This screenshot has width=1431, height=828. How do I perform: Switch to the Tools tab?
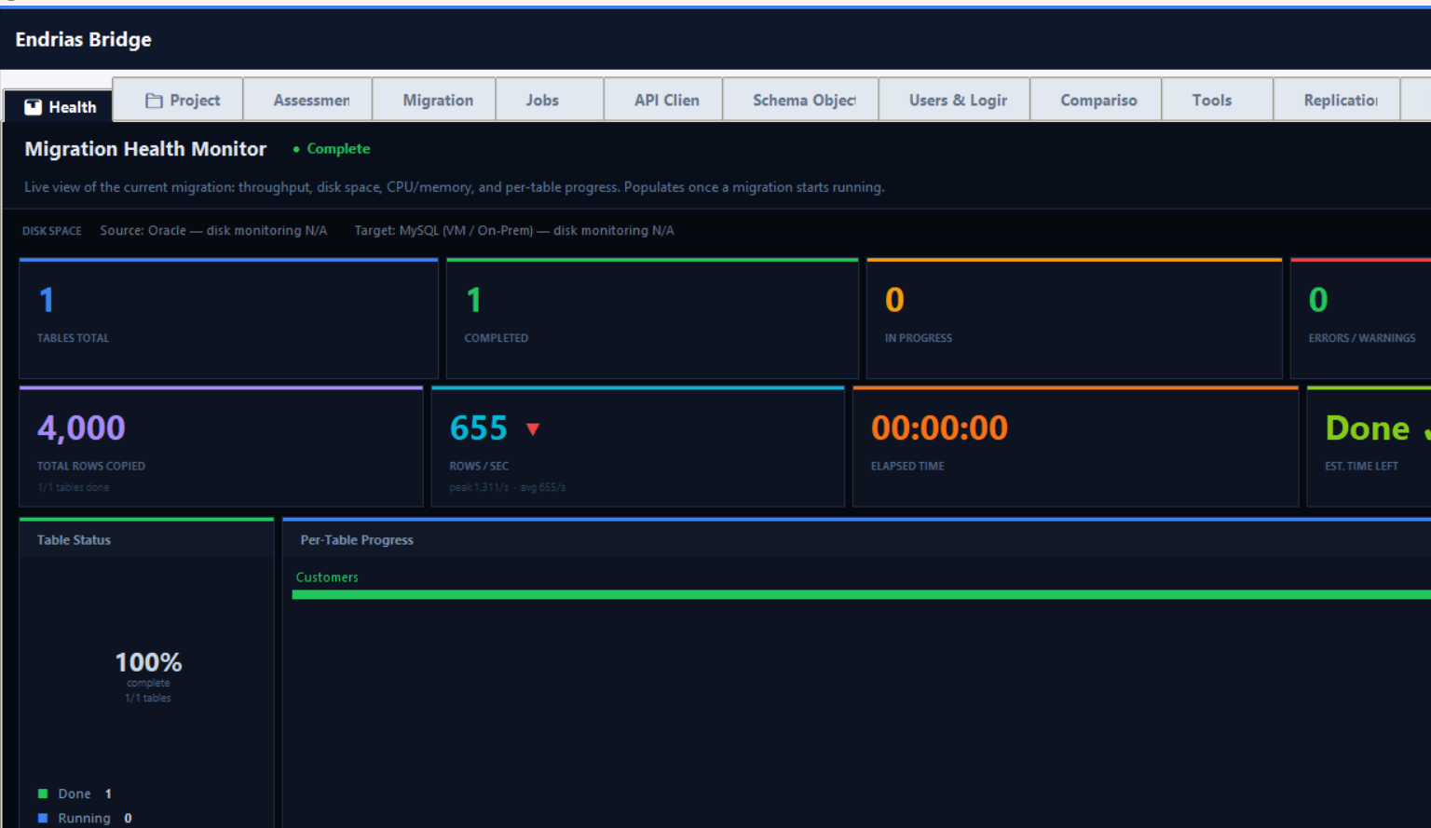click(x=1218, y=100)
